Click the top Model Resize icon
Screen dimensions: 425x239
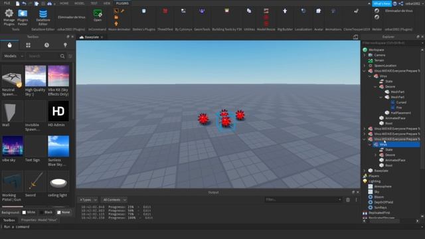point(266,11)
